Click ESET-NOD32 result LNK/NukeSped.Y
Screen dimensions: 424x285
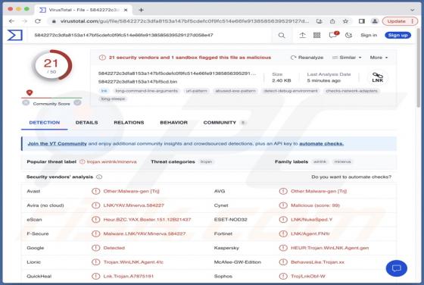click(311, 220)
